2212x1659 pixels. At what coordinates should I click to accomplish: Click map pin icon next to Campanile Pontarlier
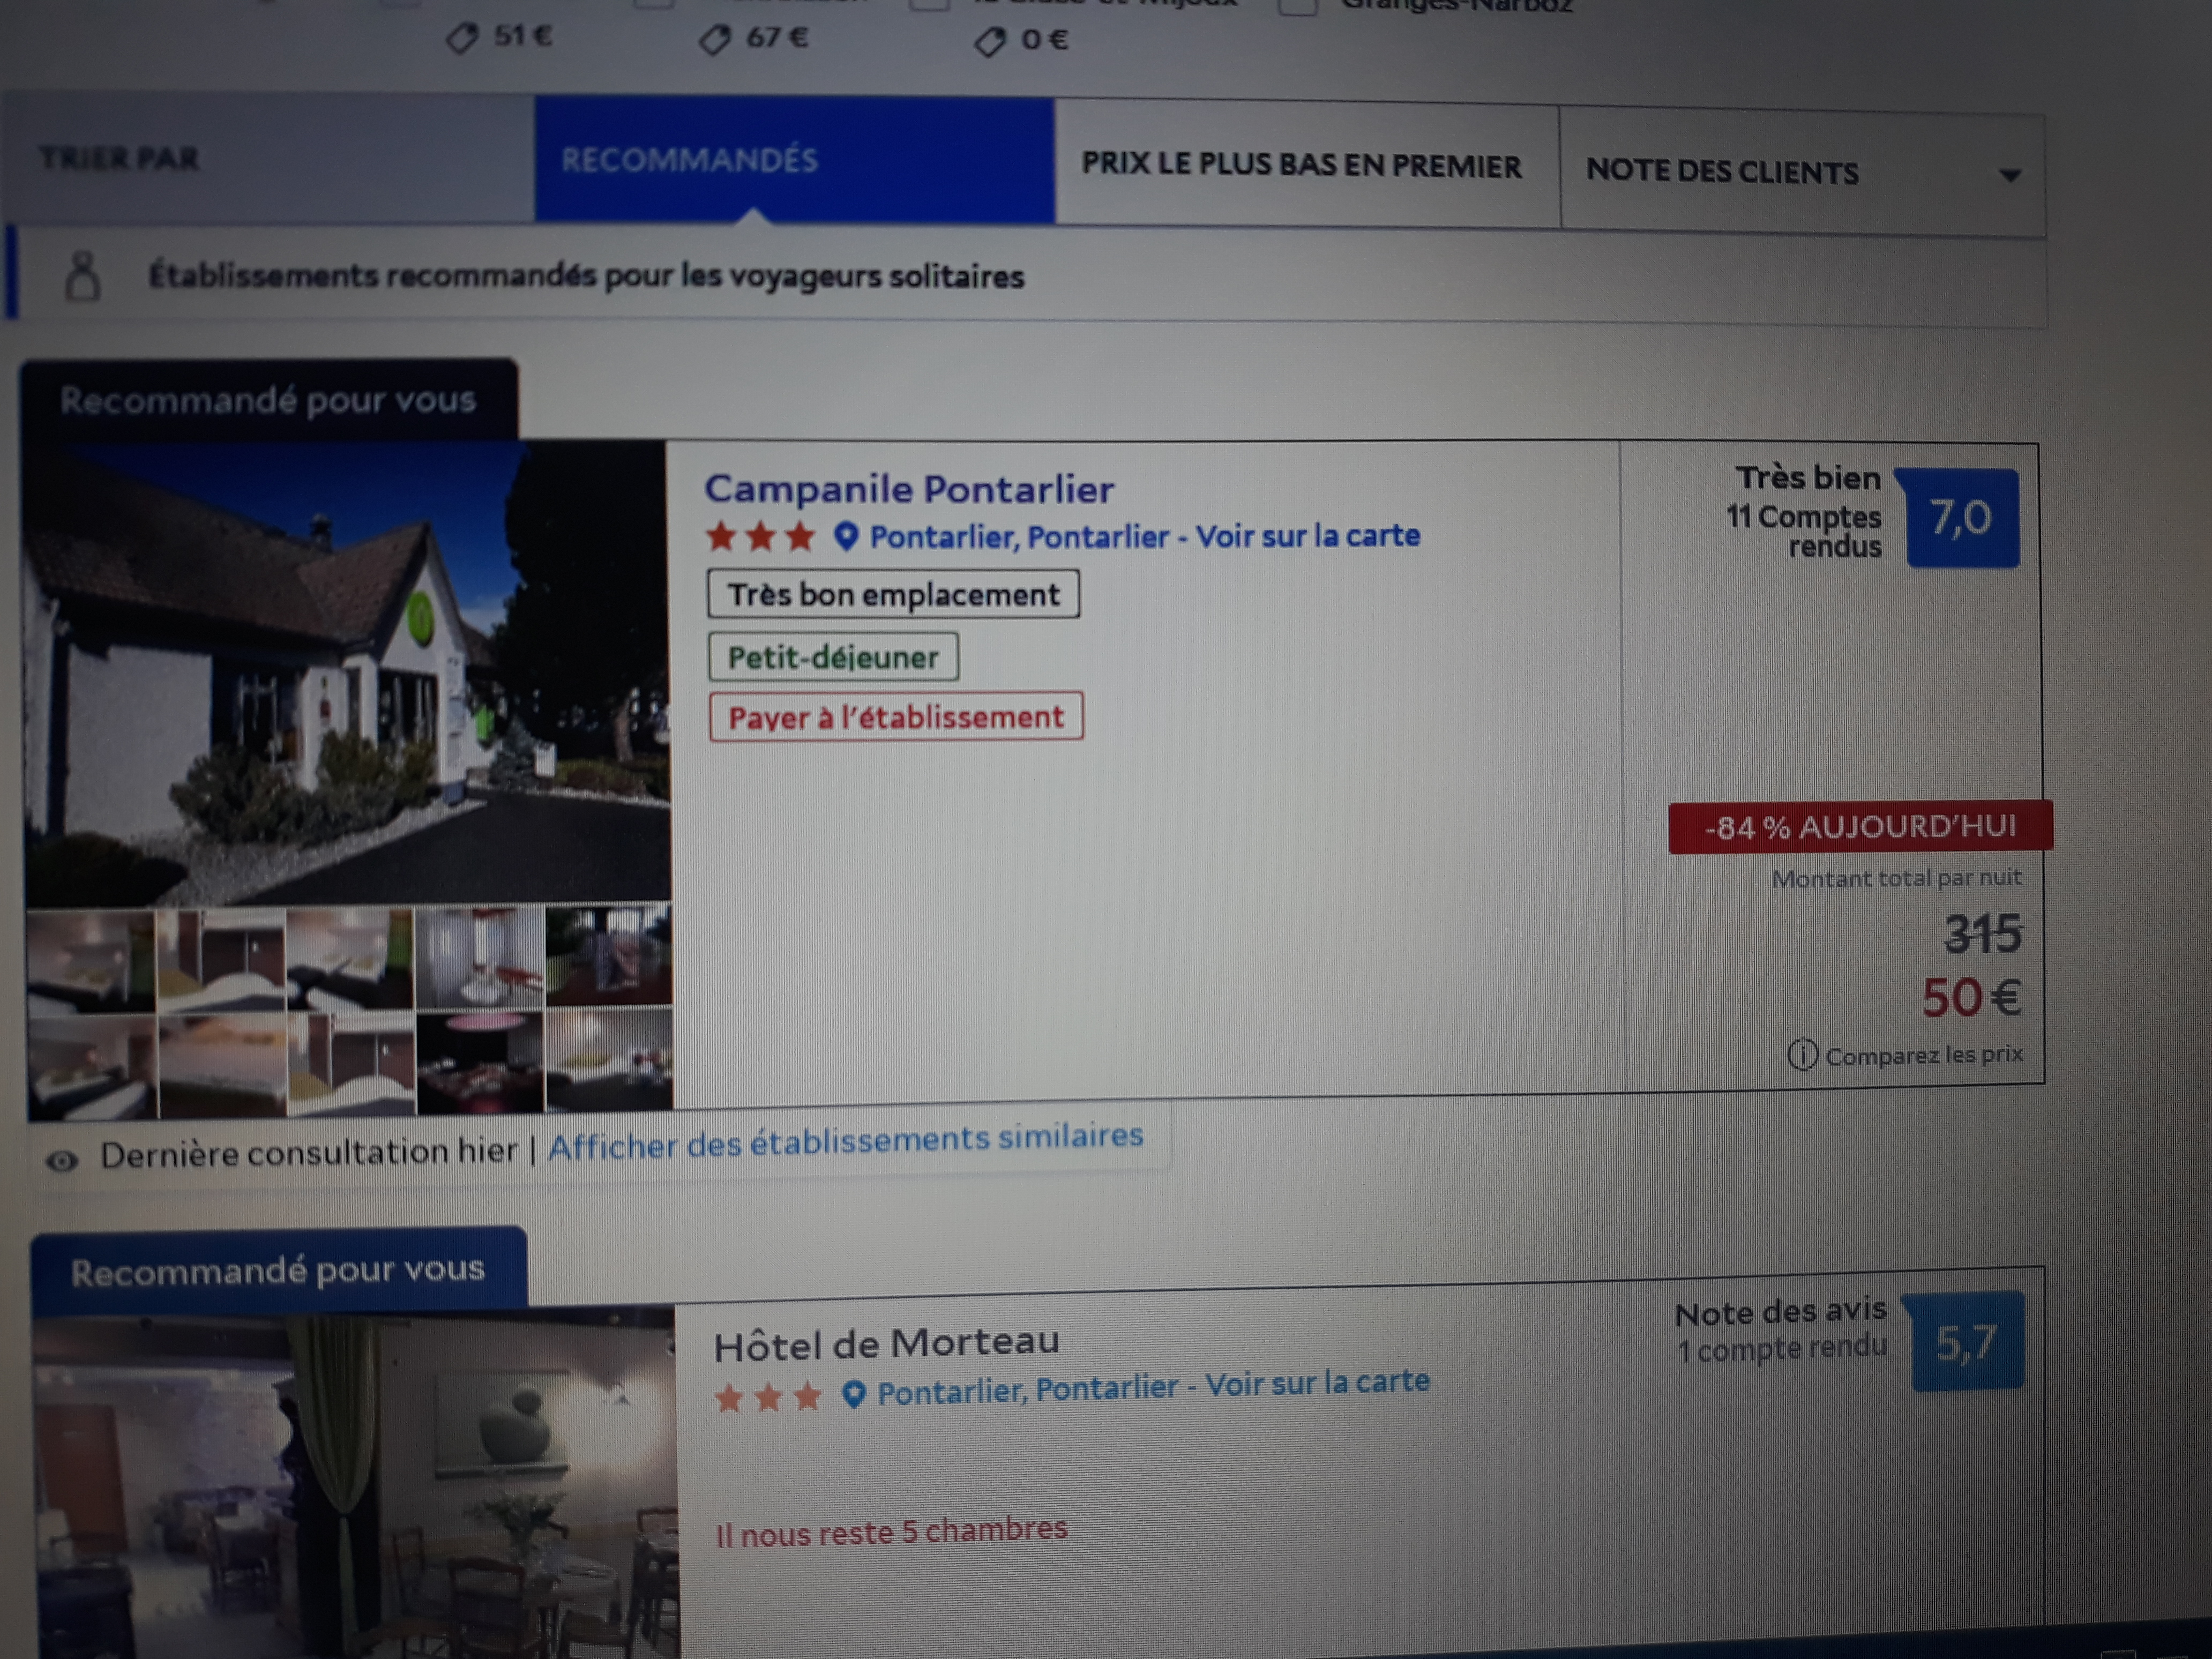pyautogui.click(x=846, y=537)
